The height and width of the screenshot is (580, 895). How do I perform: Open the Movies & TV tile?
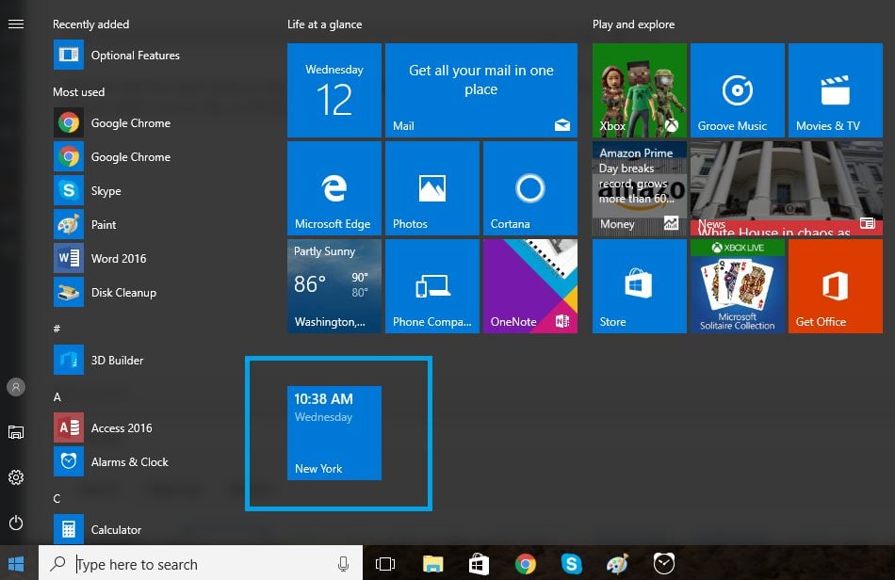click(836, 90)
